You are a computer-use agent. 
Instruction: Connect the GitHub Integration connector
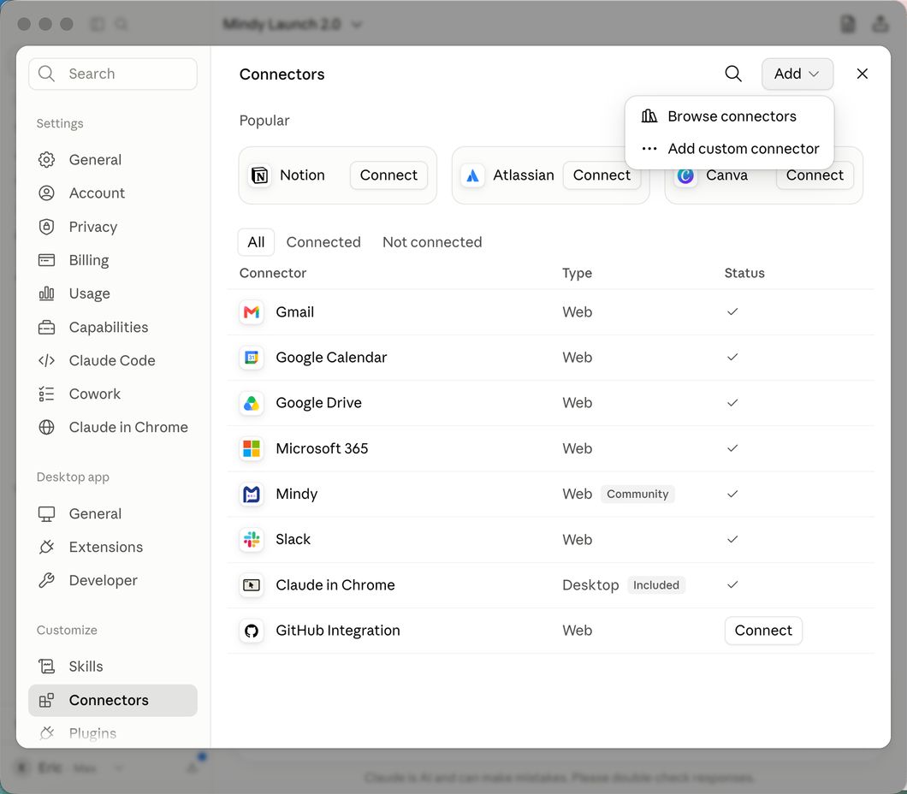(763, 631)
